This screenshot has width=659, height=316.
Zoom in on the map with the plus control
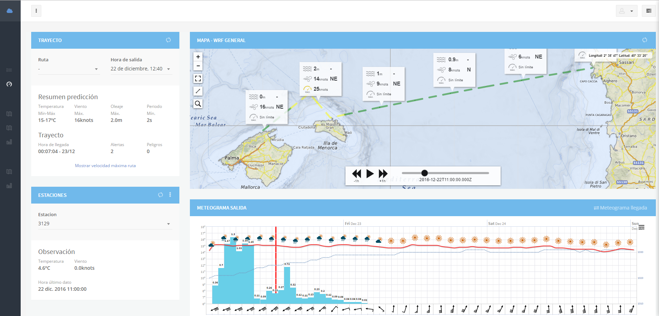pyautogui.click(x=198, y=56)
